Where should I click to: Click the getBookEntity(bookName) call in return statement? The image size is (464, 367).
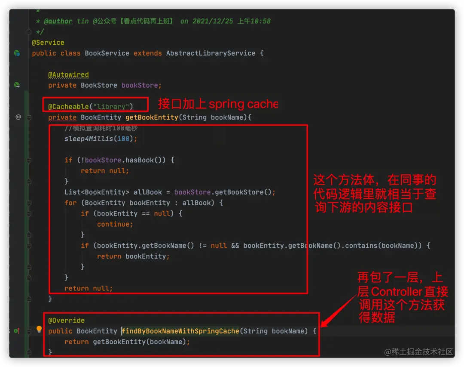[139, 342]
